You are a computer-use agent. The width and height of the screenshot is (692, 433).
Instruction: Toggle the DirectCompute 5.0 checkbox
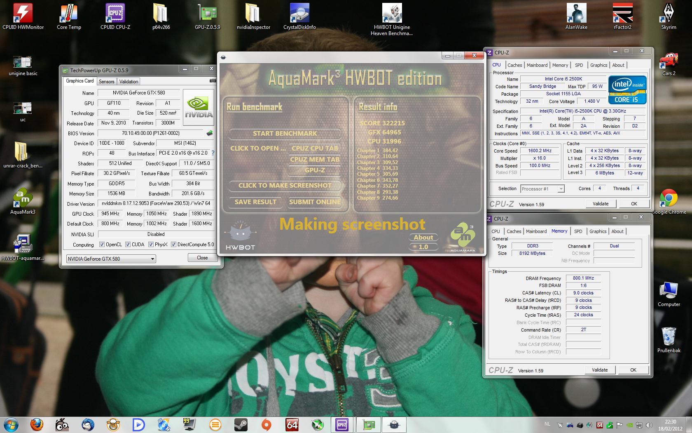[x=173, y=245]
